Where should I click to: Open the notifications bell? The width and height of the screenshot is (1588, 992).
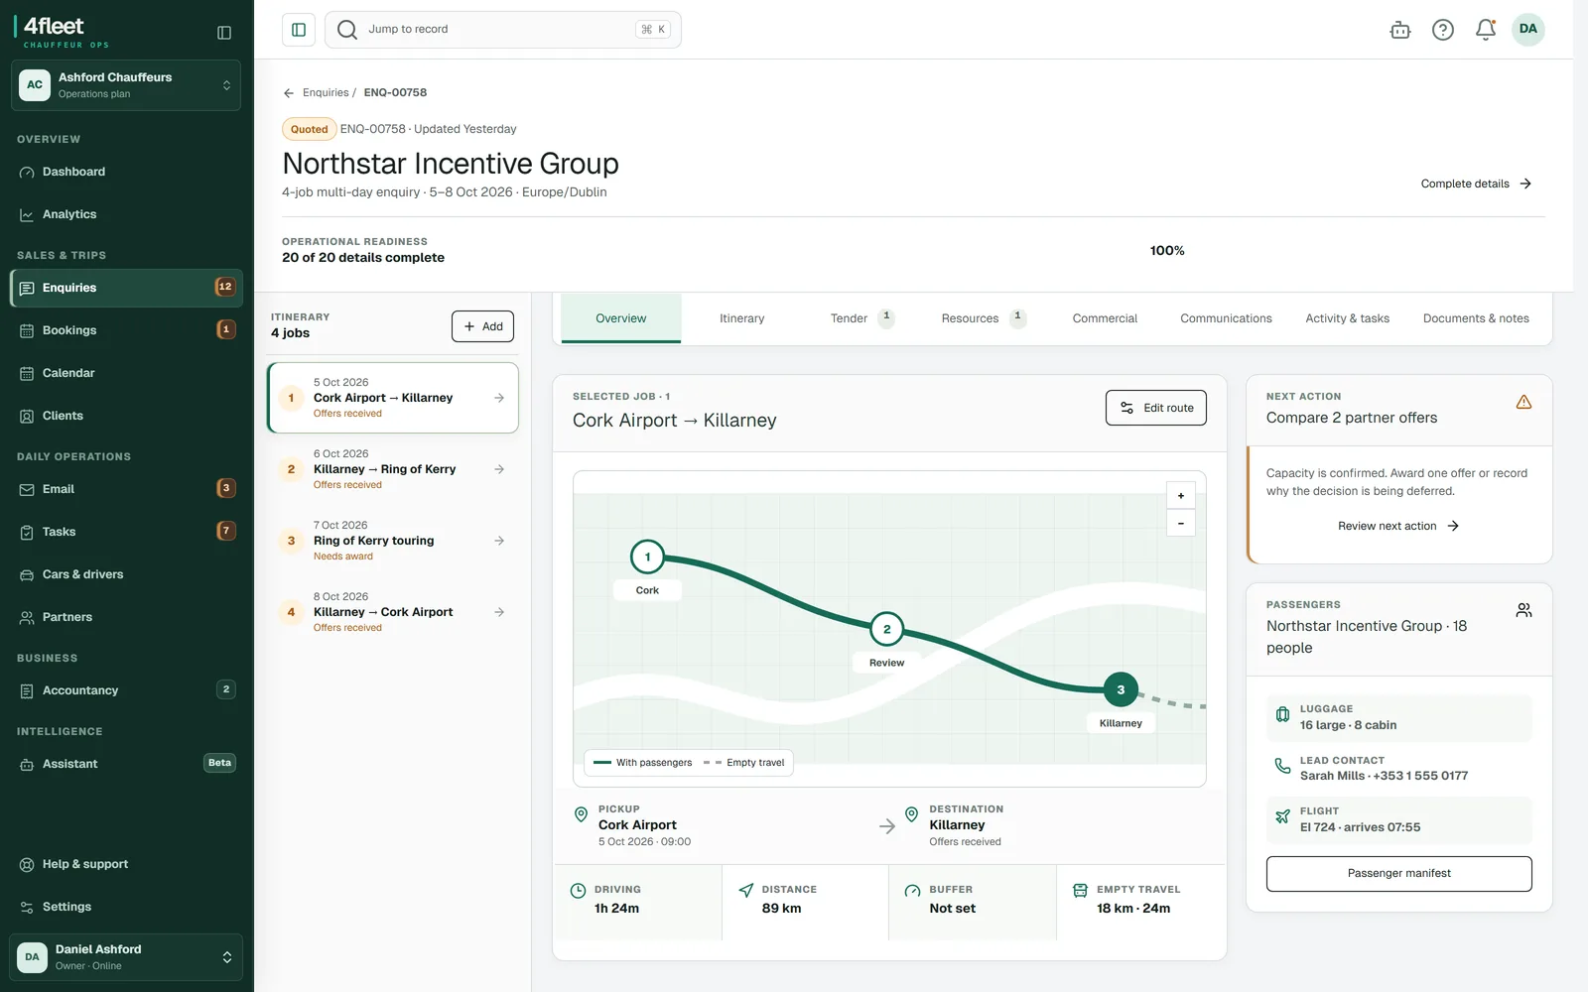point(1486,30)
